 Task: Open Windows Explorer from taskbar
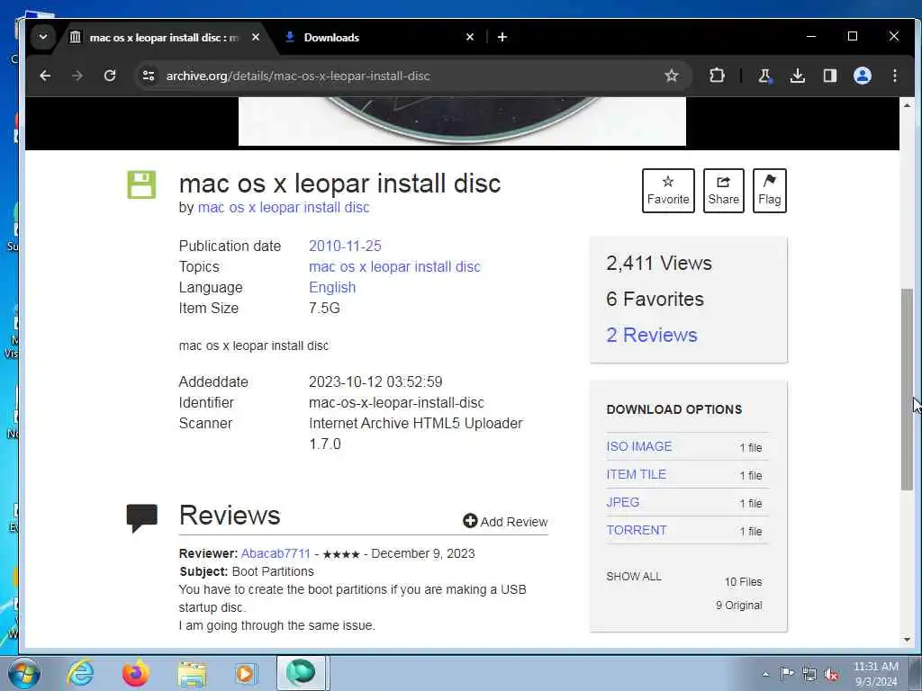tap(192, 673)
